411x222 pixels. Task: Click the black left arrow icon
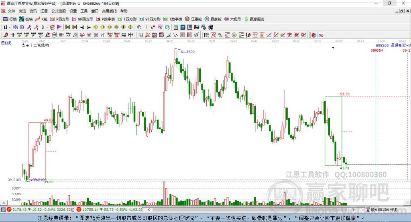82,27
